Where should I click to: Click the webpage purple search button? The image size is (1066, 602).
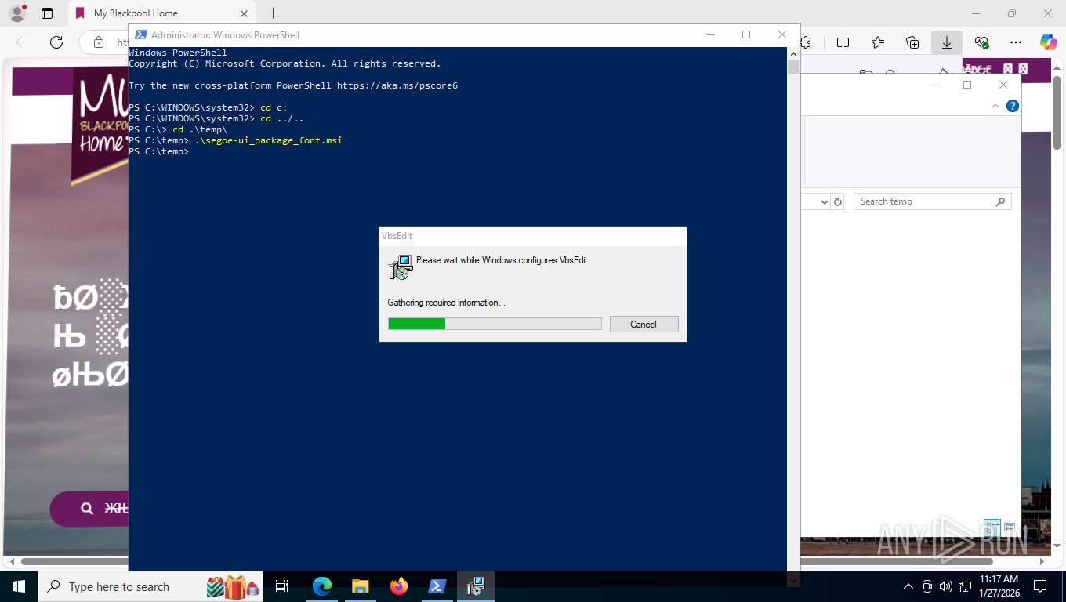tap(88, 509)
